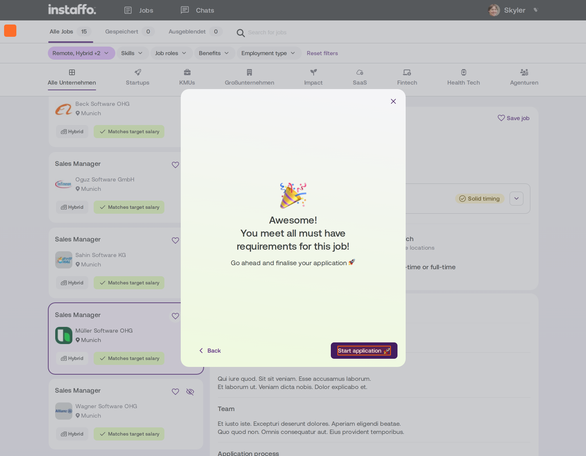
Task: Click the Wagner Software OHG logo
Action: 64,411
